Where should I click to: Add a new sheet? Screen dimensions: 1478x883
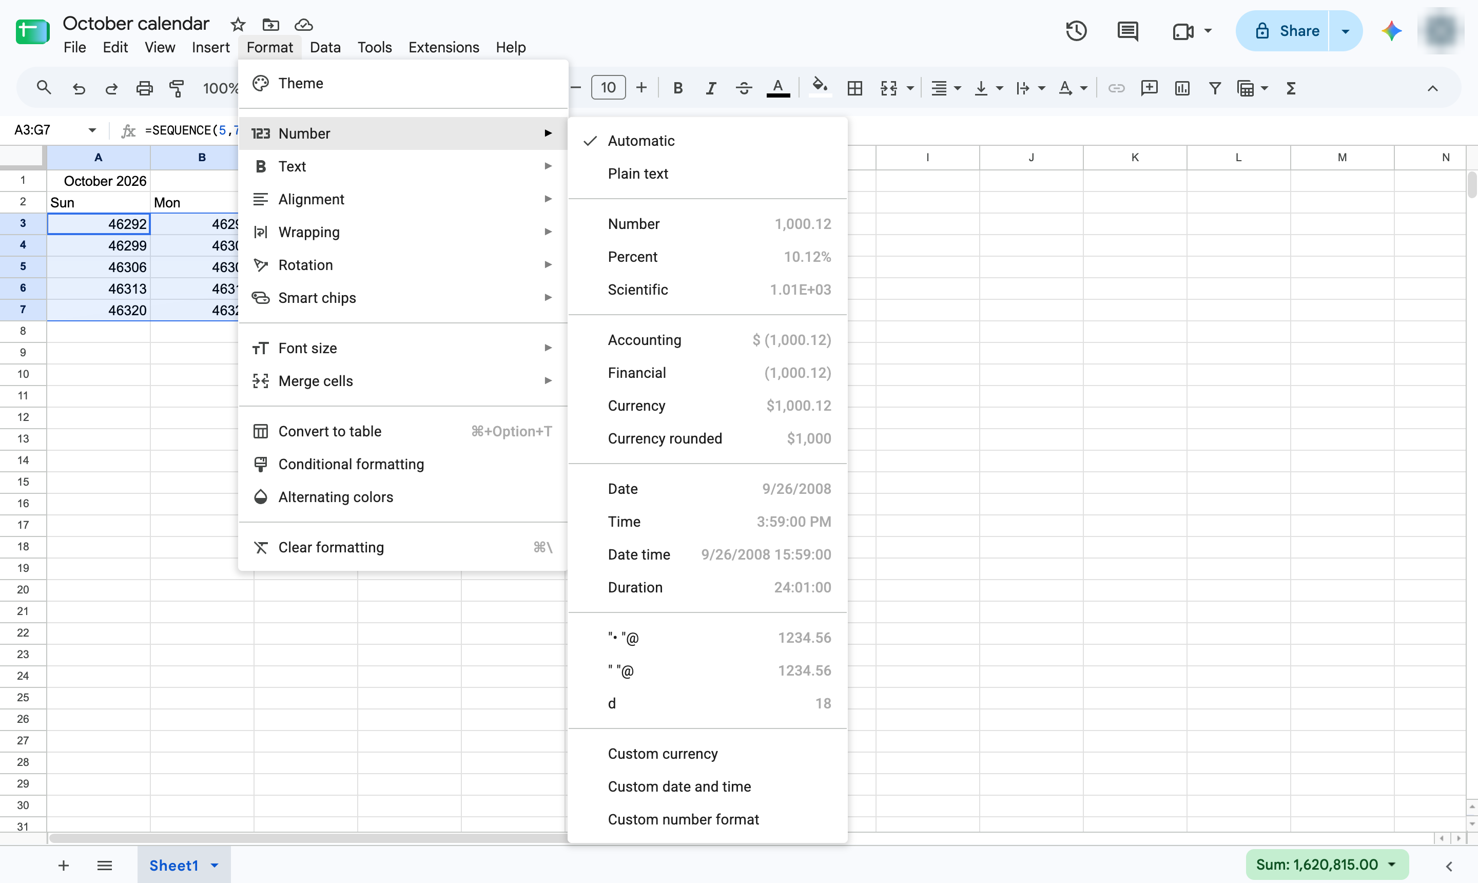point(64,865)
